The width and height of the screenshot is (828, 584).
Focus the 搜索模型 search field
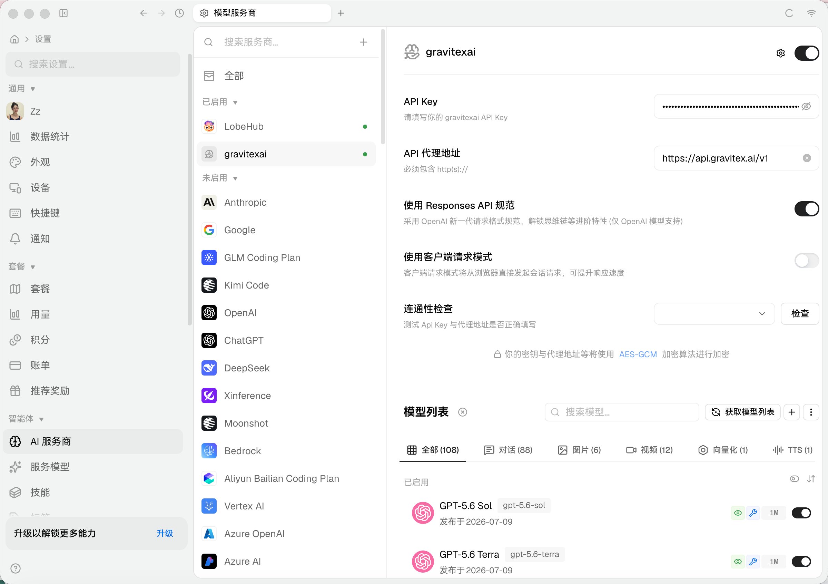coord(622,412)
